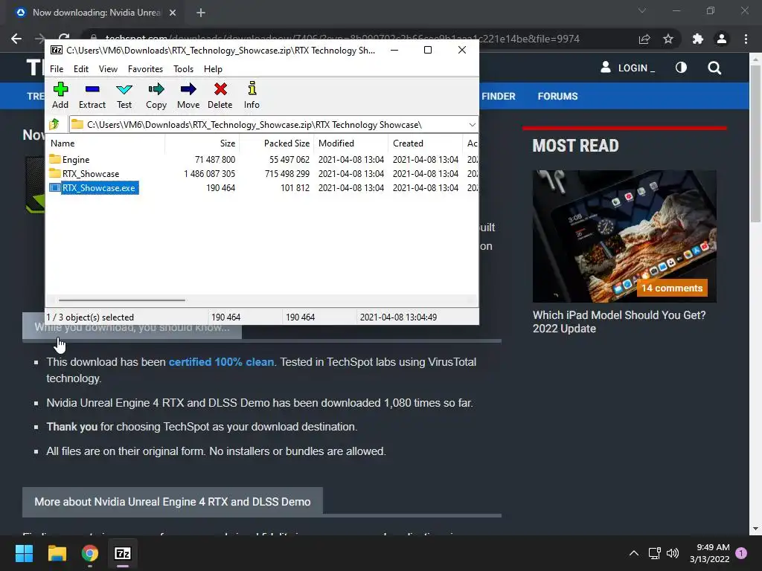Viewport: 762px width, 571px height.
Task: Open the taskbar clock and date
Action: click(x=709, y=553)
